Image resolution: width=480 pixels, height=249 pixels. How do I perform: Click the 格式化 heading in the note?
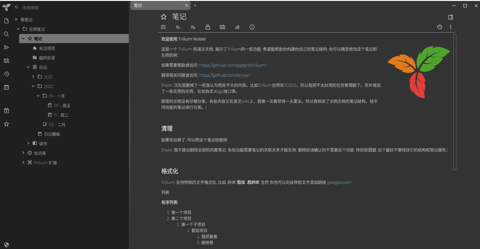click(170, 171)
